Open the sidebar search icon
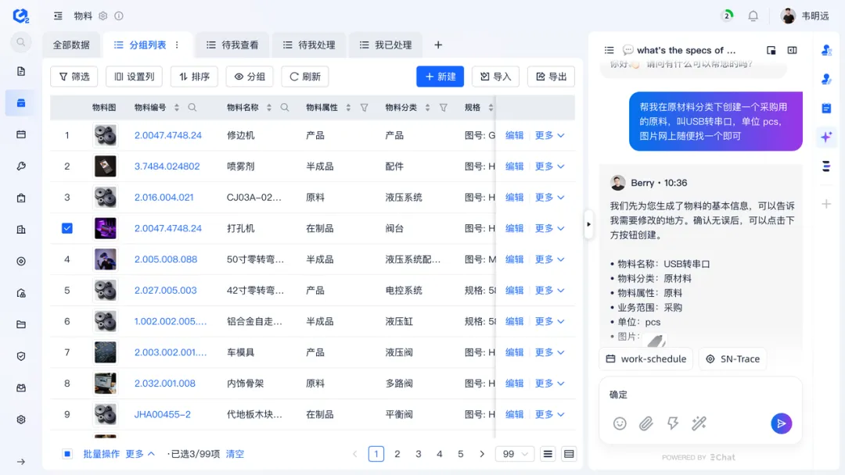The image size is (845, 475). tap(20, 42)
